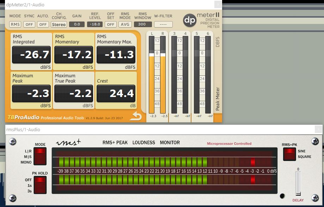Click the dp meter II logo
The image size is (324, 207).
coord(201,20)
